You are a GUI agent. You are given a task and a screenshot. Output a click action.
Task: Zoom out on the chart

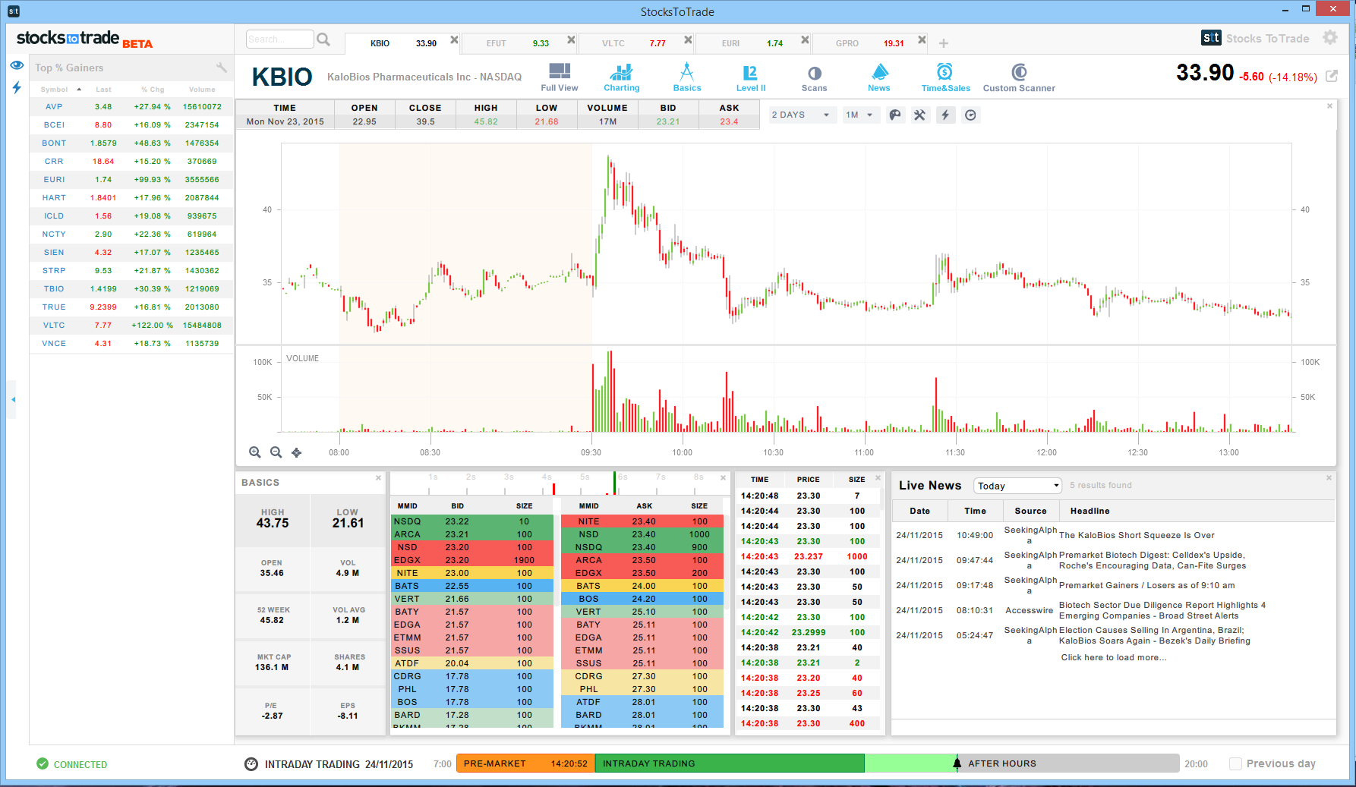tap(276, 452)
